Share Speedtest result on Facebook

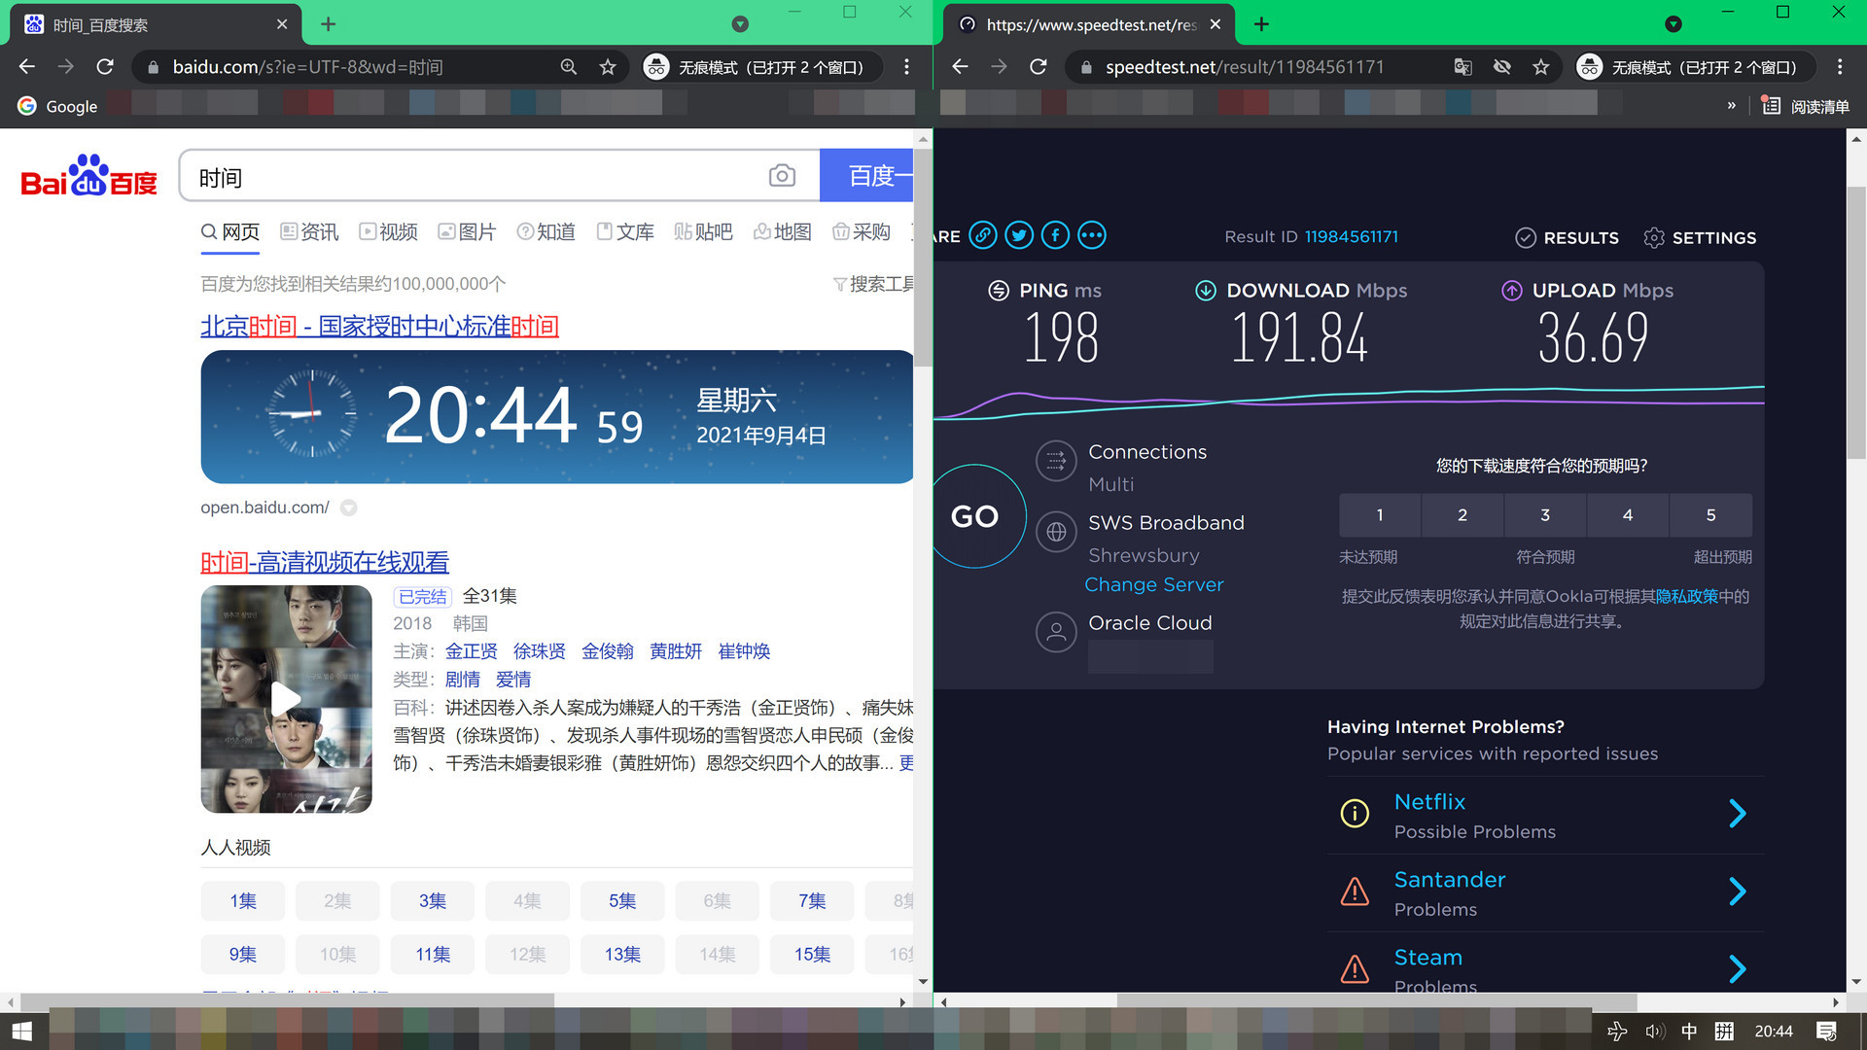point(1055,235)
